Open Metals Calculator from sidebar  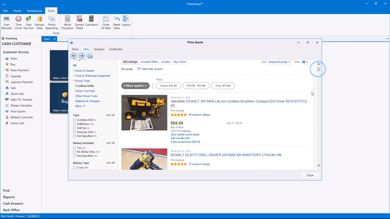pos(21,105)
